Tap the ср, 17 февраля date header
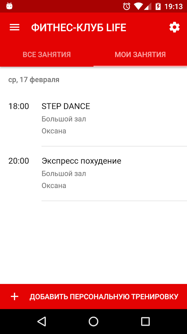Image resolution: width=187 pixels, height=334 pixels. coord(34,80)
